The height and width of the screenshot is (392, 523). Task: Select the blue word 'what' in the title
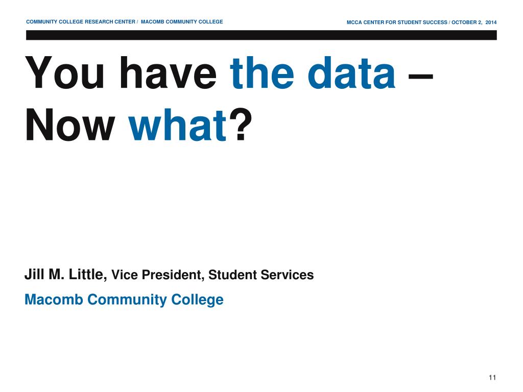point(177,125)
